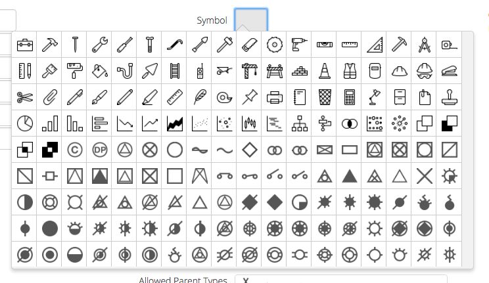Choose the plain rectangle outline symbol
Viewport: 489px width, 283px height.
(350, 150)
